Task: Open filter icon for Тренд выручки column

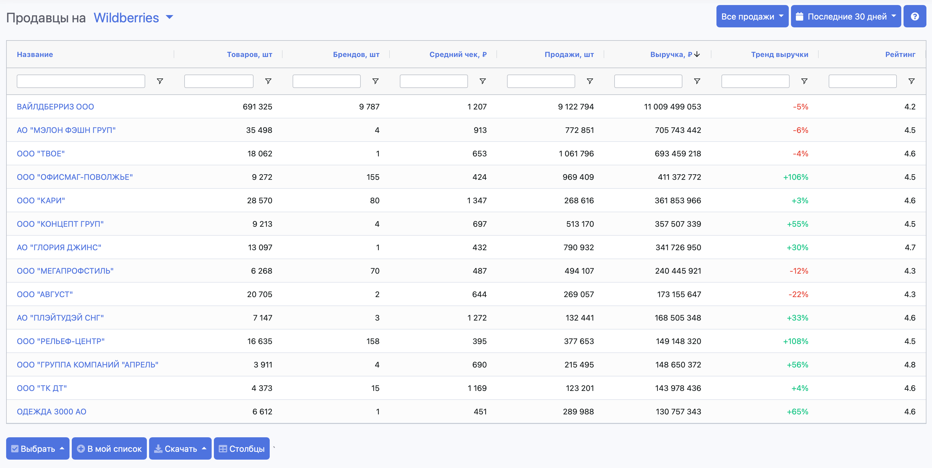Action: pos(804,81)
